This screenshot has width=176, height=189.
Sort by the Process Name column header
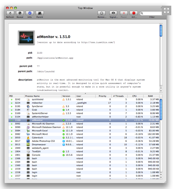(43, 96)
